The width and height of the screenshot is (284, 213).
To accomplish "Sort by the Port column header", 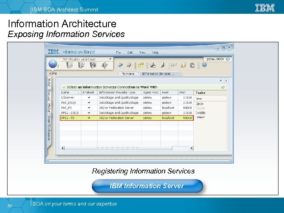I will click(186, 92).
